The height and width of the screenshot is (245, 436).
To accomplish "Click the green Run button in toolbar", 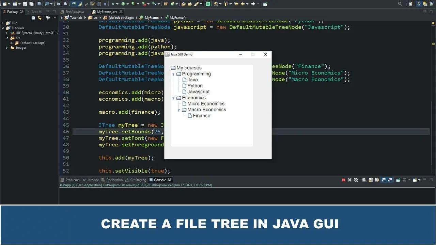I will tap(123, 4).
